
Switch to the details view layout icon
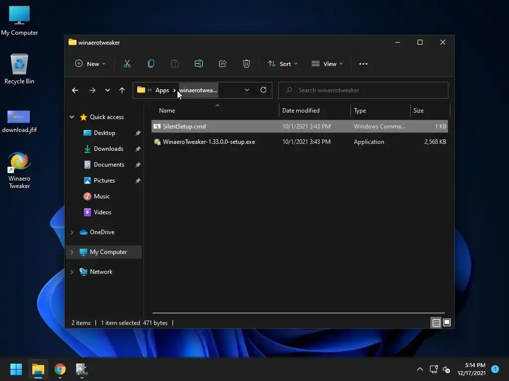436,322
